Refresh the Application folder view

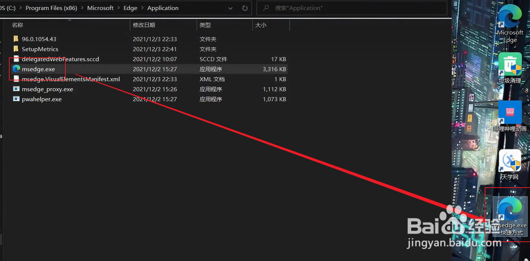click(x=245, y=8)
